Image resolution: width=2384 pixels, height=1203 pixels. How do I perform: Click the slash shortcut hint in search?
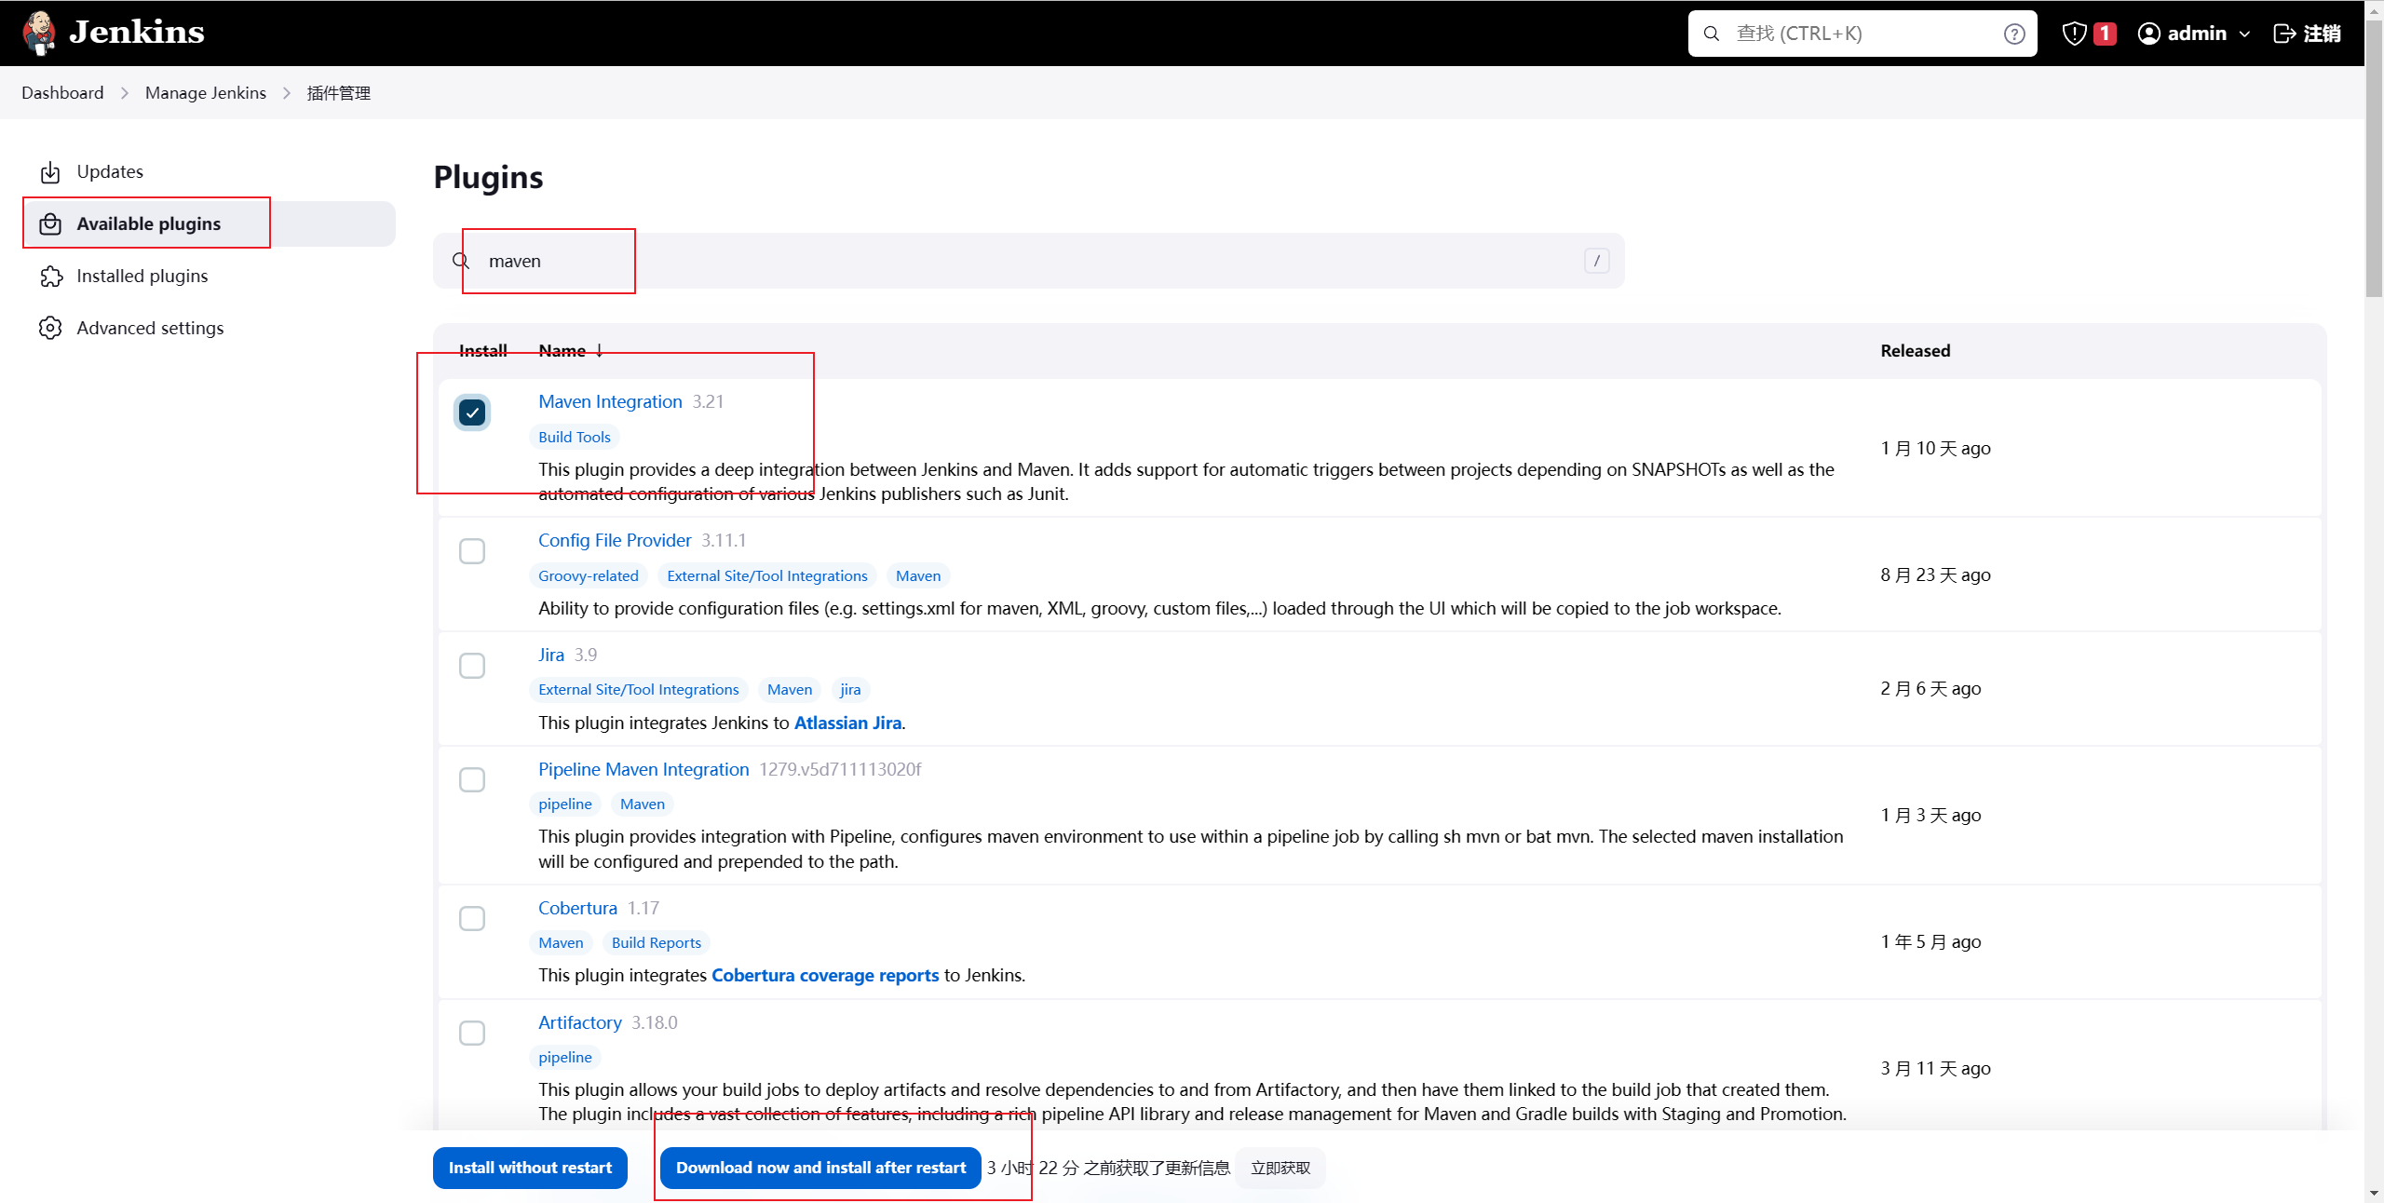tap(1597, 261)
